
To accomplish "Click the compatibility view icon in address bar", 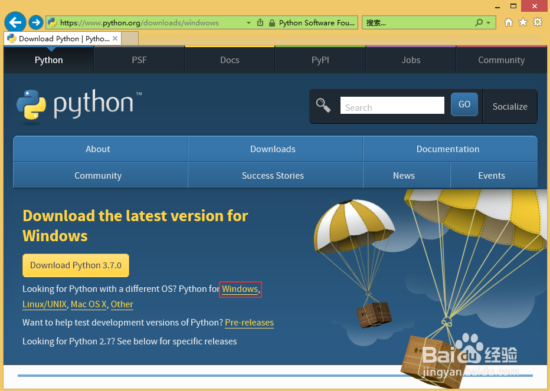I will [x=260, y=23].
